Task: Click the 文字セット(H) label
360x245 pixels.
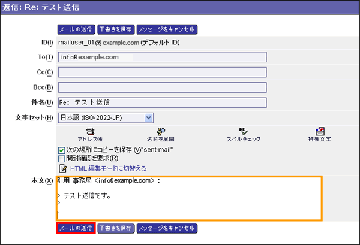Action: (34, 118)
